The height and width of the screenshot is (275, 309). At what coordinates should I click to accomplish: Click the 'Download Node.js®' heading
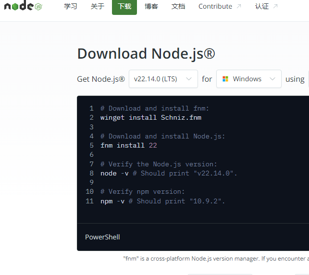[x=146, y=54]
